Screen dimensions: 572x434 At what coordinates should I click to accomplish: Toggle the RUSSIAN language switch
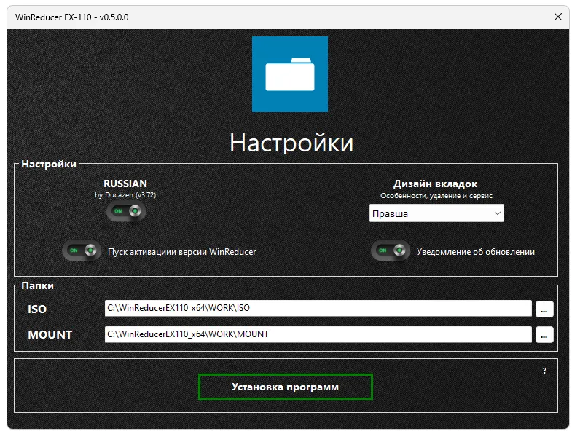click(126, 211)
